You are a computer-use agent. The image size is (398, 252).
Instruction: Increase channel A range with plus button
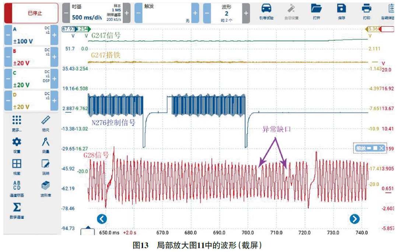(54, 35)
